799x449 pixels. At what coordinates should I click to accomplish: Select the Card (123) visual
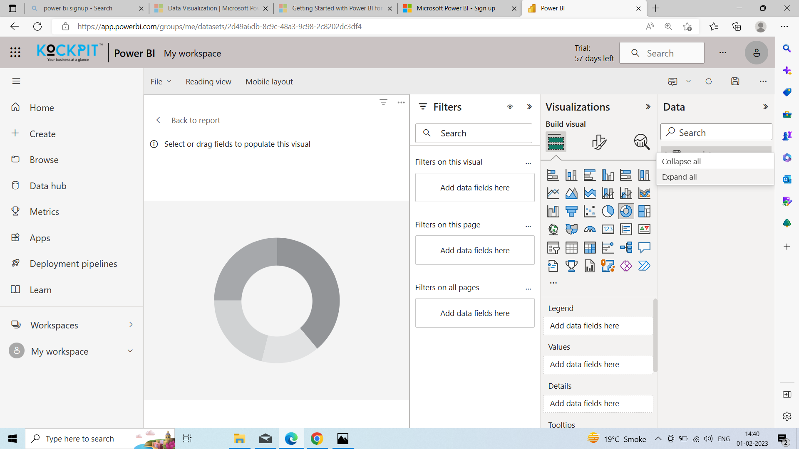click(608, 229)
